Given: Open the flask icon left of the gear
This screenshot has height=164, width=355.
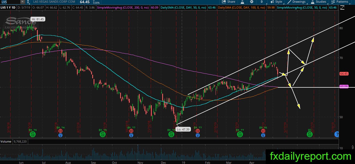Looking at the screenshot, I should 242,2.
